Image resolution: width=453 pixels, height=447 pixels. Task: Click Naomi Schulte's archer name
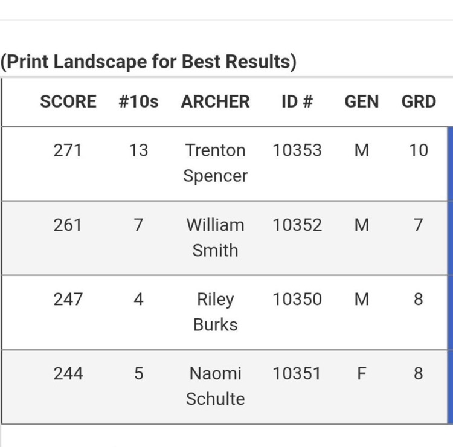point(215,386)
